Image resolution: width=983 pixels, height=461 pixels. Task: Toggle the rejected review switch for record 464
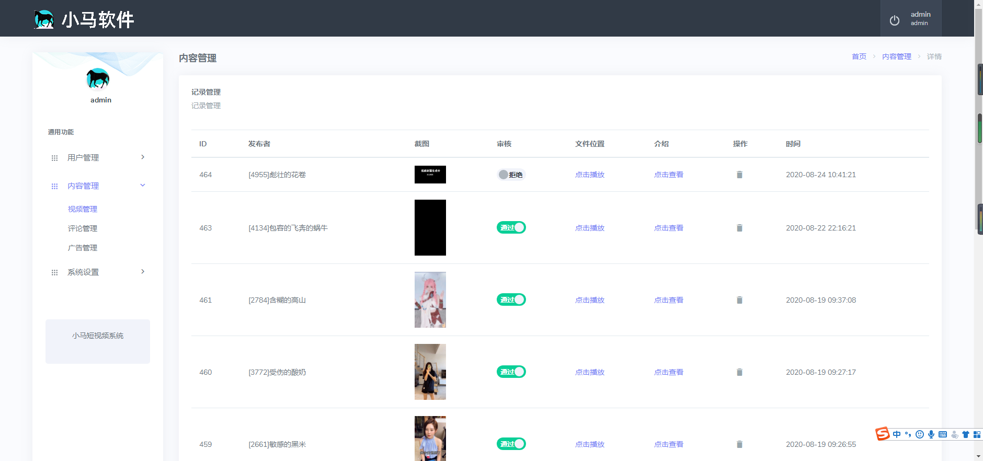[510, 175]
